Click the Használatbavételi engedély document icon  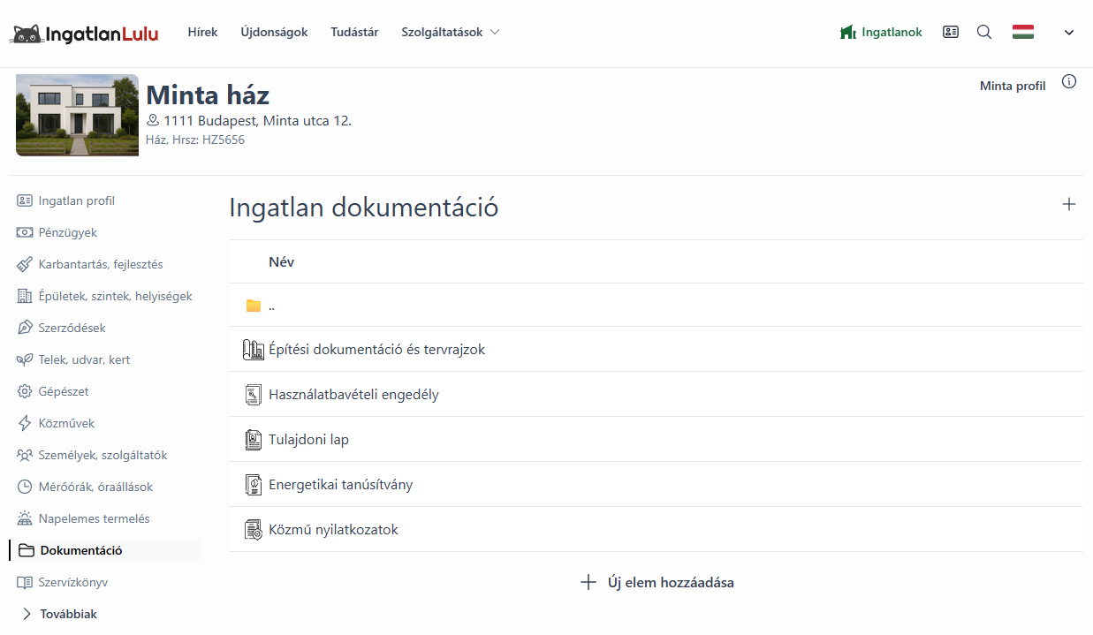pos(254,395)
